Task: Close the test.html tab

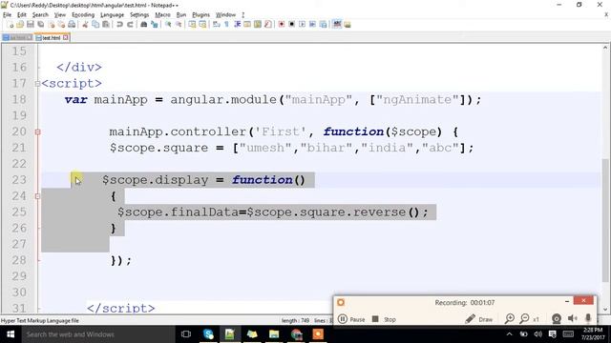Action: 66,37
